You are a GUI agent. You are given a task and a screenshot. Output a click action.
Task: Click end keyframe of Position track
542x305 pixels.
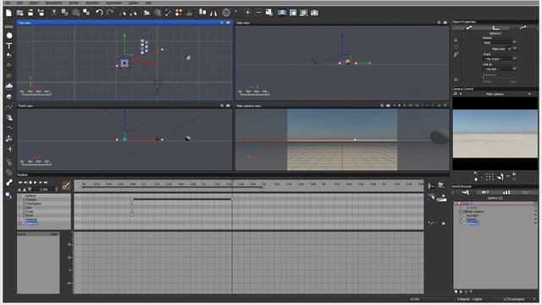tap(232, 199)
